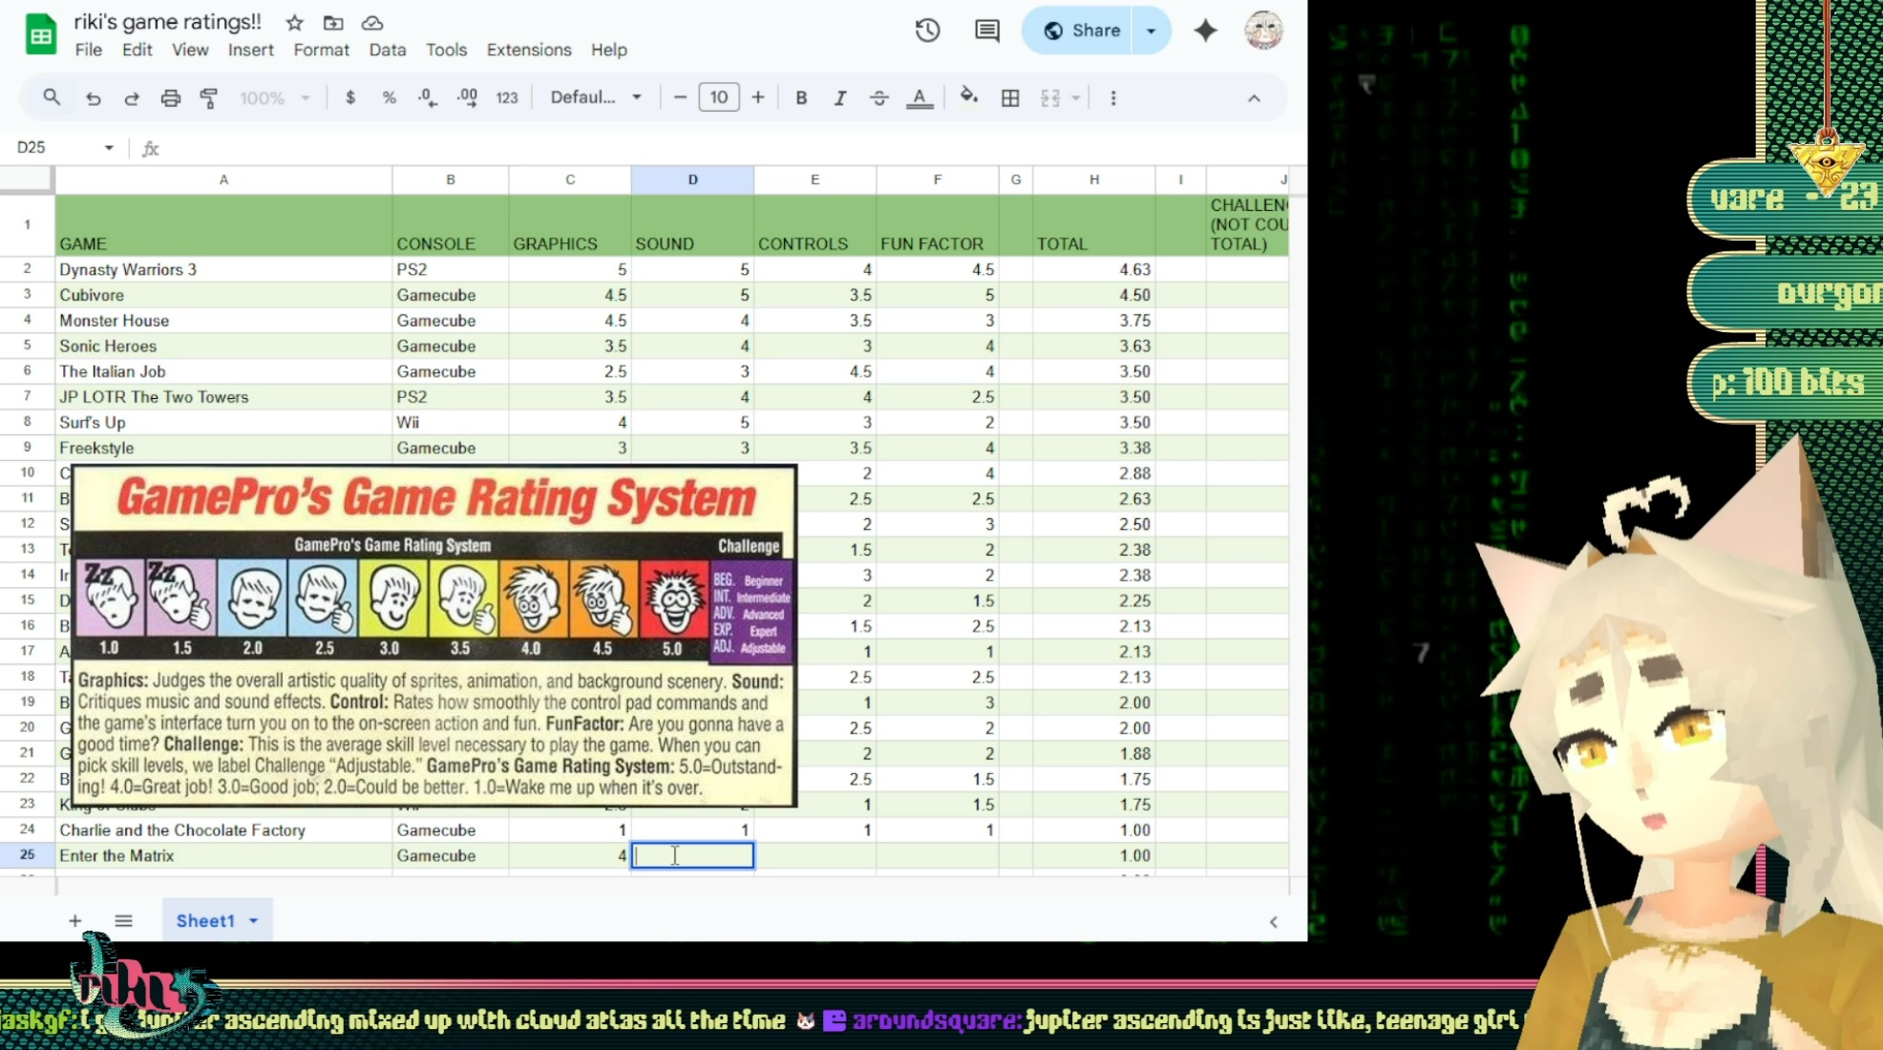Open the Sheet1 tab dropdown arrow

(254, 920)
